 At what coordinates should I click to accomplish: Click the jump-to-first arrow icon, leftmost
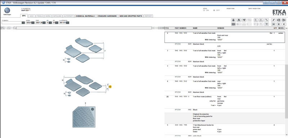273,24
